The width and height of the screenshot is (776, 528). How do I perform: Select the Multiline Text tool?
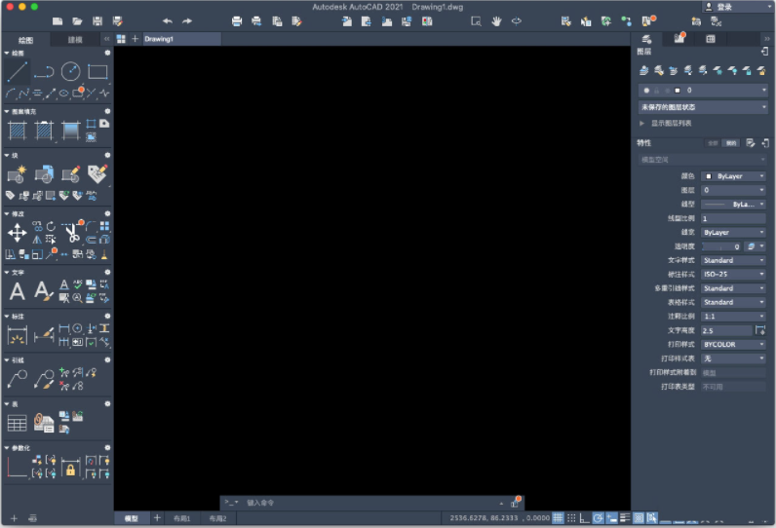[18, 291]
